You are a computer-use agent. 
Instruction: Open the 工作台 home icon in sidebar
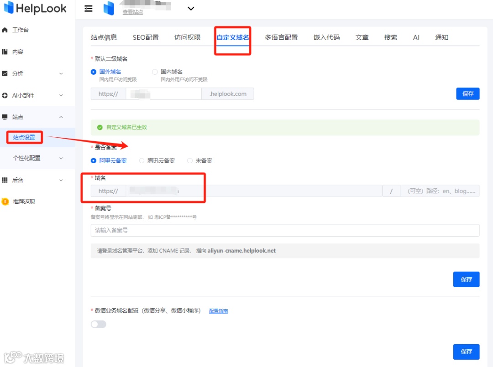(x=5, y=30)
